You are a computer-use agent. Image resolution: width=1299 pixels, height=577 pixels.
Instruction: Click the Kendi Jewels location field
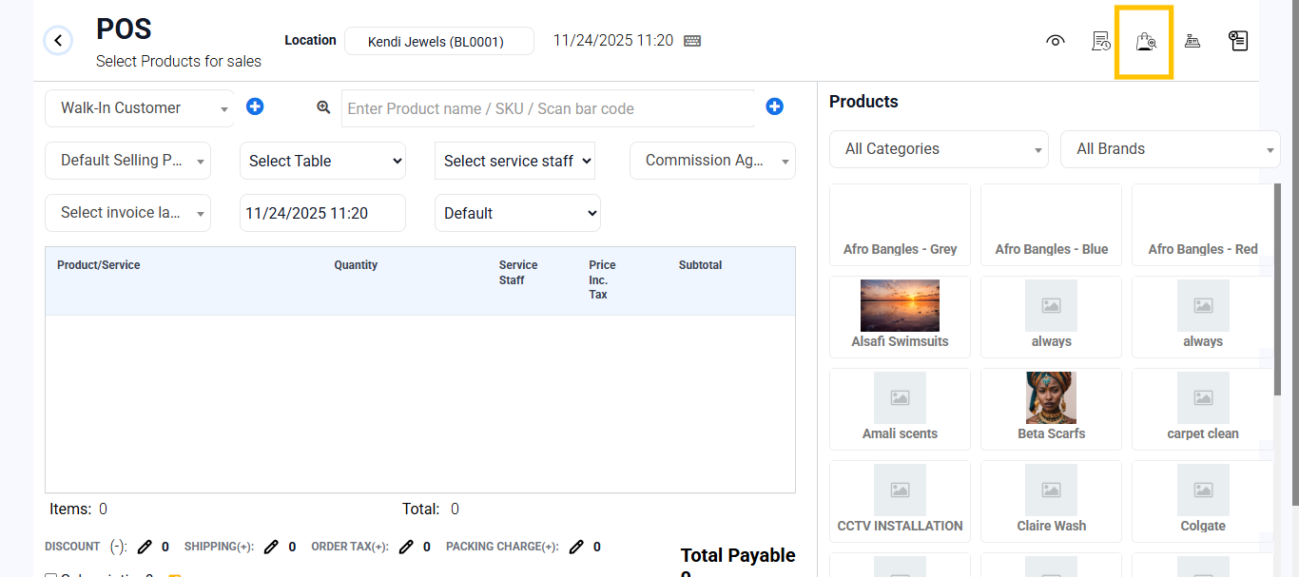(x=439, y=41)
